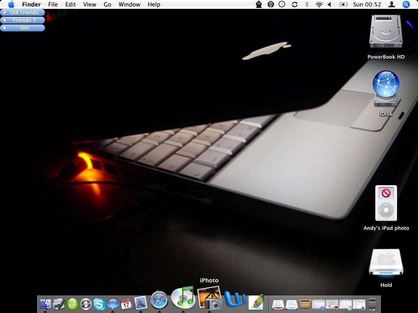Open the Edit menu

70,4
